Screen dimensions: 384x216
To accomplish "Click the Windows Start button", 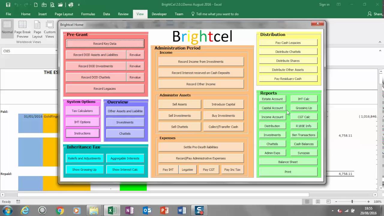I will 7,211.
